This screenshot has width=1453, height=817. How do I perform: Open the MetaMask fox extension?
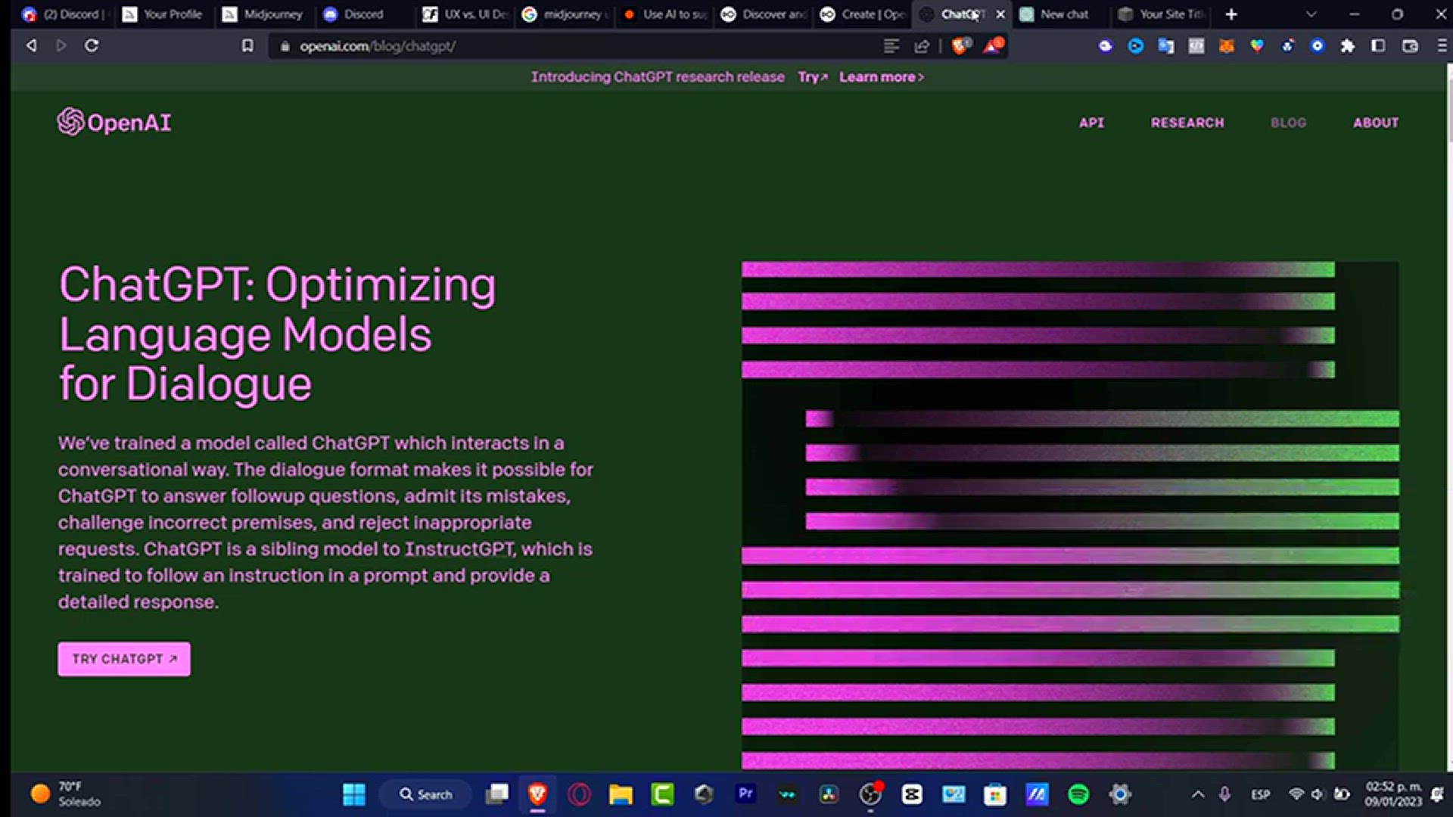1227,46
